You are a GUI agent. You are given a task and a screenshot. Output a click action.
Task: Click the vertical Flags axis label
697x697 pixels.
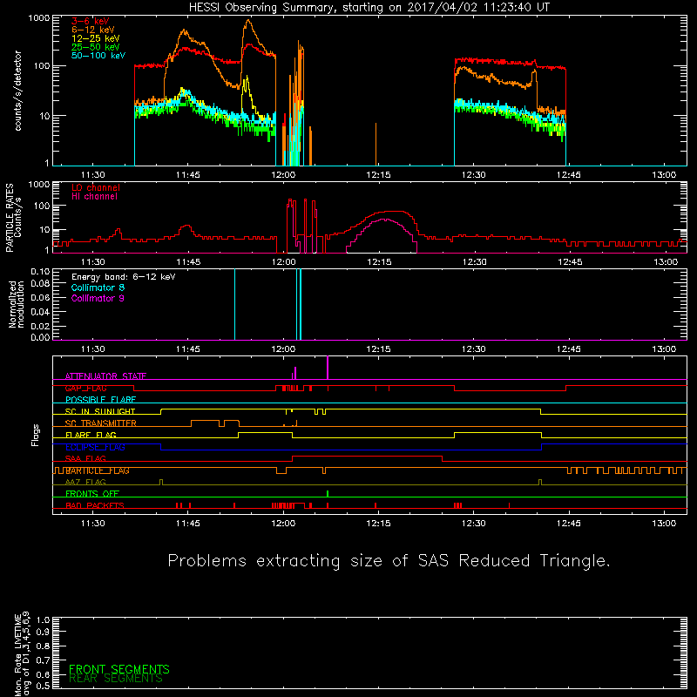35,435
